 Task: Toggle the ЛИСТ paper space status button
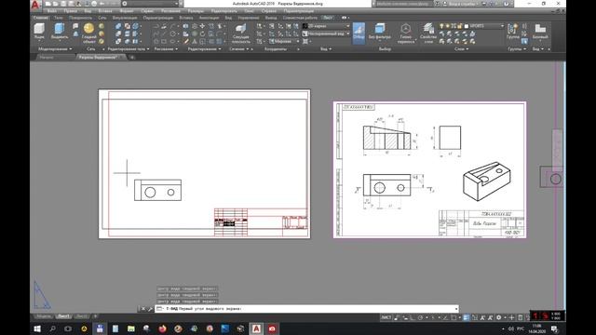tap(386, 317)
